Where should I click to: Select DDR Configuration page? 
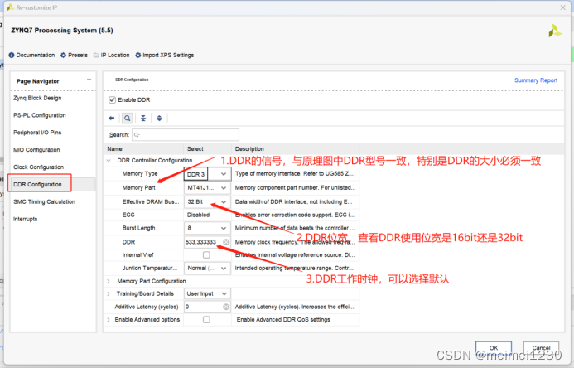38,184
